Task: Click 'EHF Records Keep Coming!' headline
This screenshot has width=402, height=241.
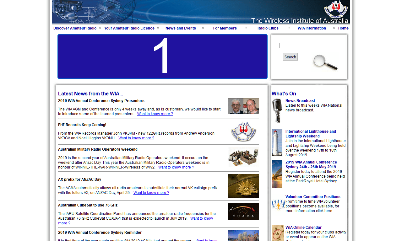Action: coord(82,125)
